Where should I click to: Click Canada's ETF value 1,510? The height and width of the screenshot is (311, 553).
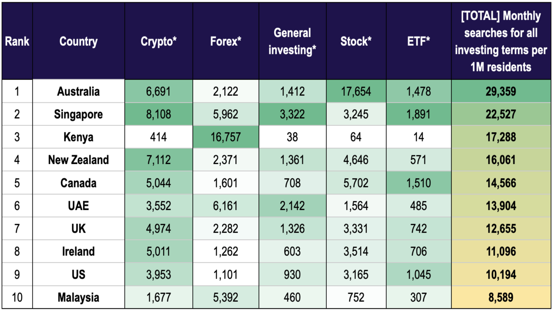pyautogui.click(x=418, y=183)
